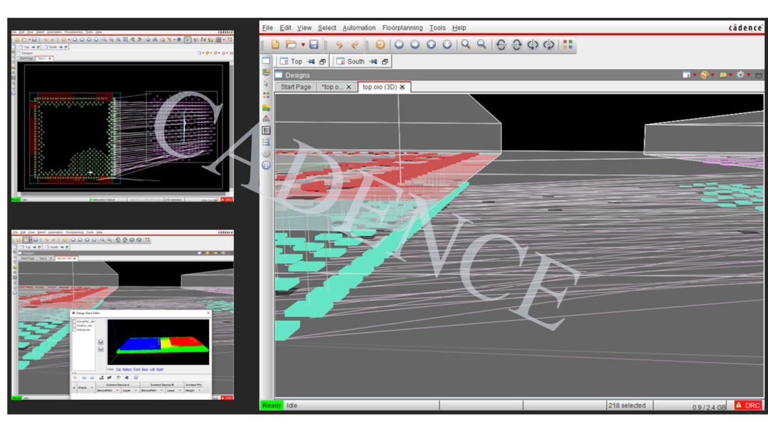Image resolution: width=768 pixels, height=441 pixels.
Task: Click the '218 selected' status text
Action: [627, 405]
